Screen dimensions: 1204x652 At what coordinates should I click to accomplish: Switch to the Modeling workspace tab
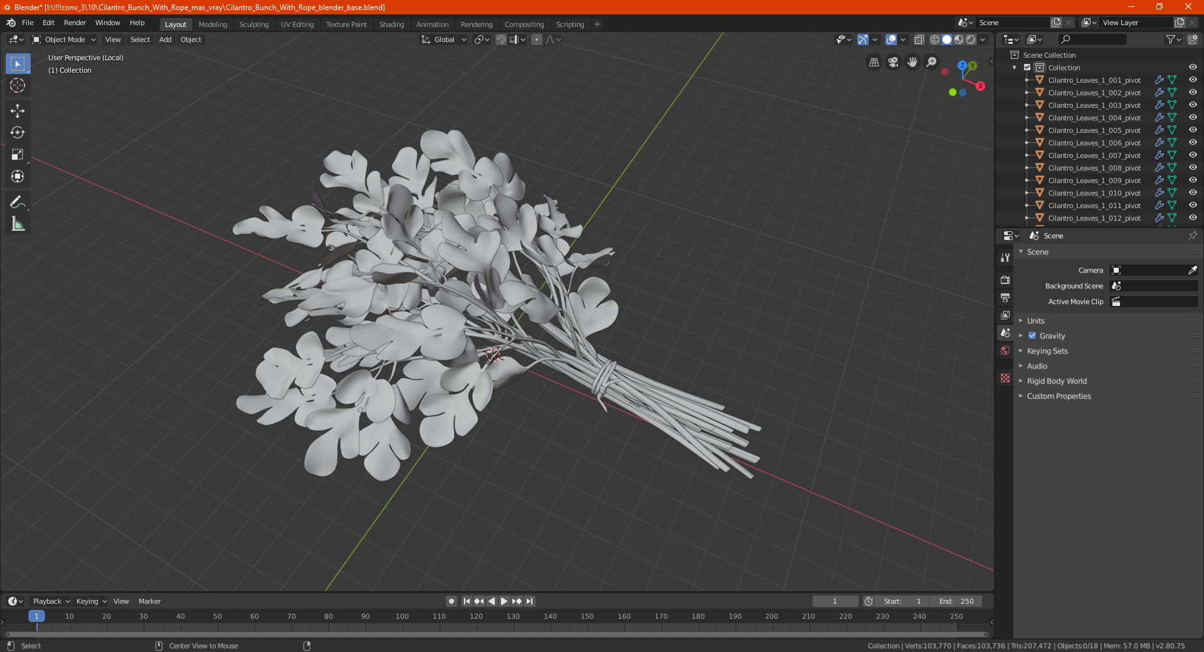click(213, 24)
